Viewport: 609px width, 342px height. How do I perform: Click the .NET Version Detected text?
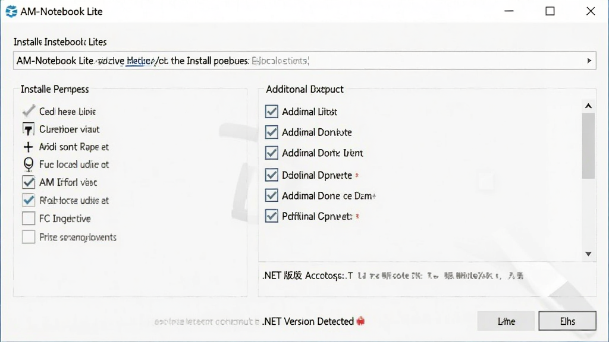click(308, 321)
